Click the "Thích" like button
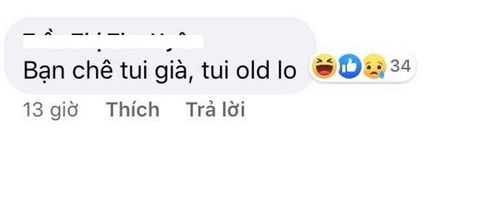Screen dimensions: 494x206 [x=133, y=110]
